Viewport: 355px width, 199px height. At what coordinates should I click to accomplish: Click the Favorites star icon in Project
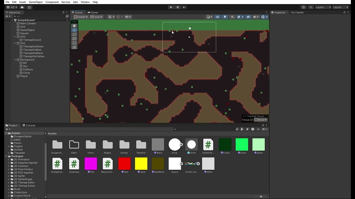click(258, 129)
